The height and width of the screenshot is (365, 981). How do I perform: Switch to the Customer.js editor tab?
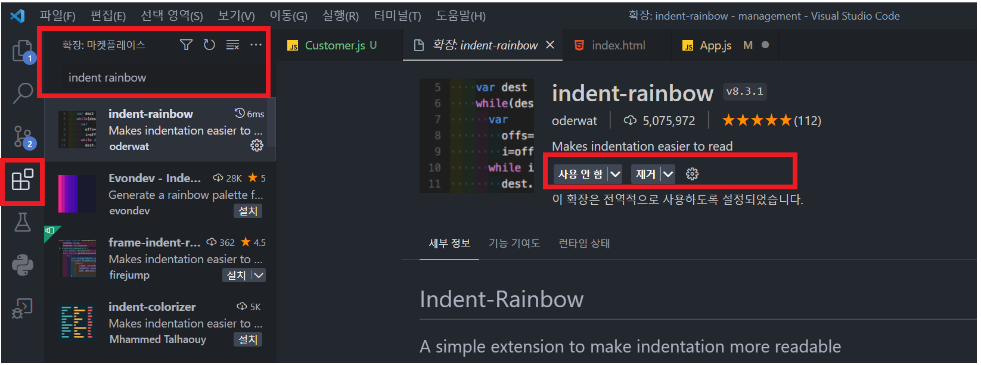339,45
